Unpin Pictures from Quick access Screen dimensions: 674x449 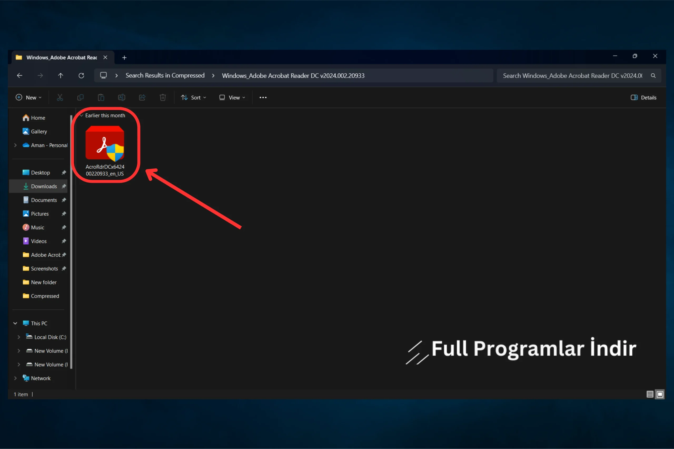point(64,214)
